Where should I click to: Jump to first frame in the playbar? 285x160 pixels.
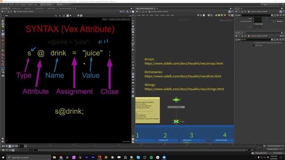(x=3, y=146)
